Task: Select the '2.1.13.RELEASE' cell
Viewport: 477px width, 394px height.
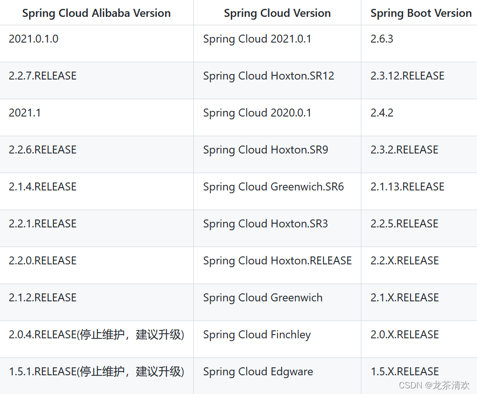Action: [x=419, y=191]
